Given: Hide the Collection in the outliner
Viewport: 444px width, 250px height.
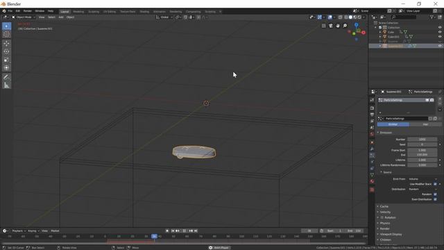Looking at the screenshot, I should pos(440,28).
